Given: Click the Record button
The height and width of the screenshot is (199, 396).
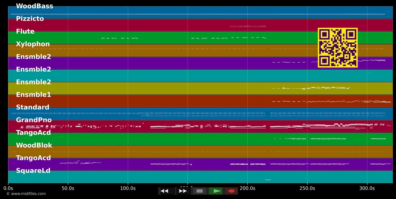Looking at the screenshot, I should click(x=232, y=191).
